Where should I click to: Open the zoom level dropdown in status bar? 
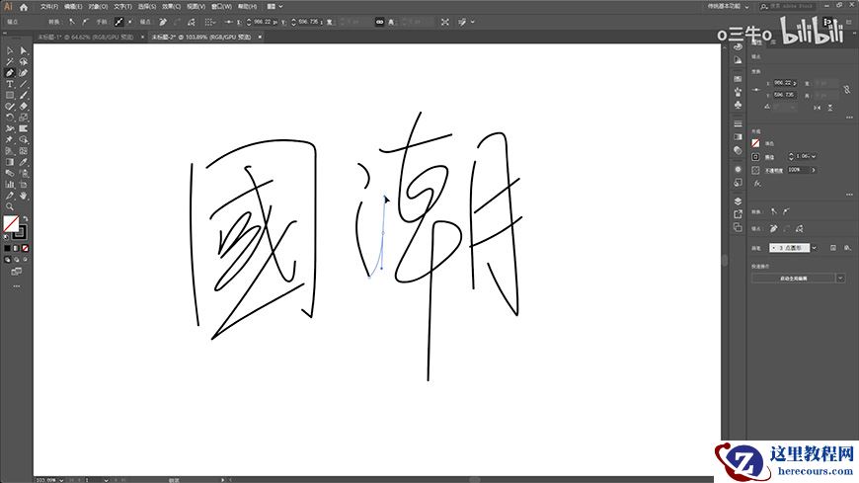point(60,480)
